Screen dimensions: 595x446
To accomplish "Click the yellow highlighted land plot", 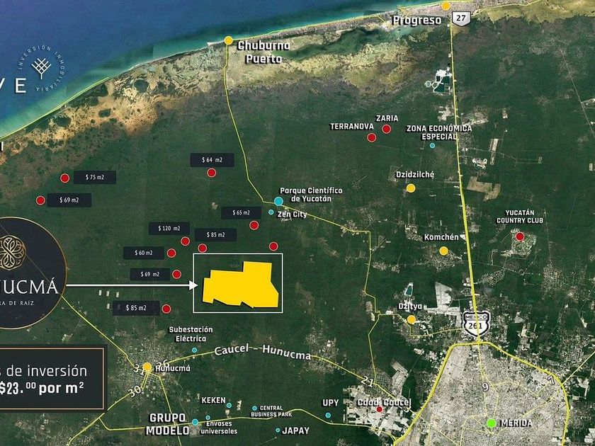I will pos(242,285).
